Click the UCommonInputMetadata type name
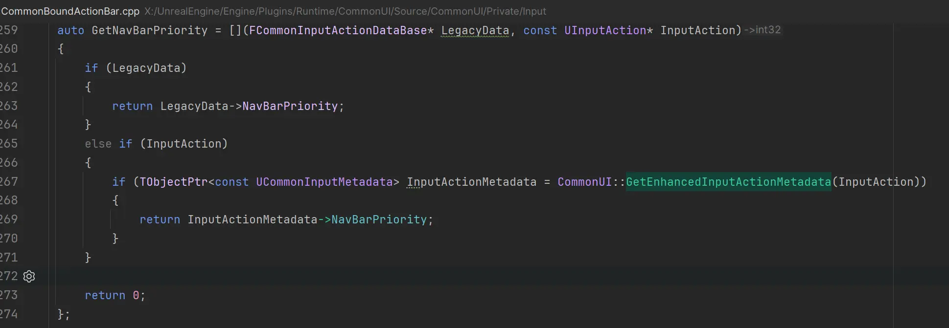949x328 pixels. (x=324, y=182)
